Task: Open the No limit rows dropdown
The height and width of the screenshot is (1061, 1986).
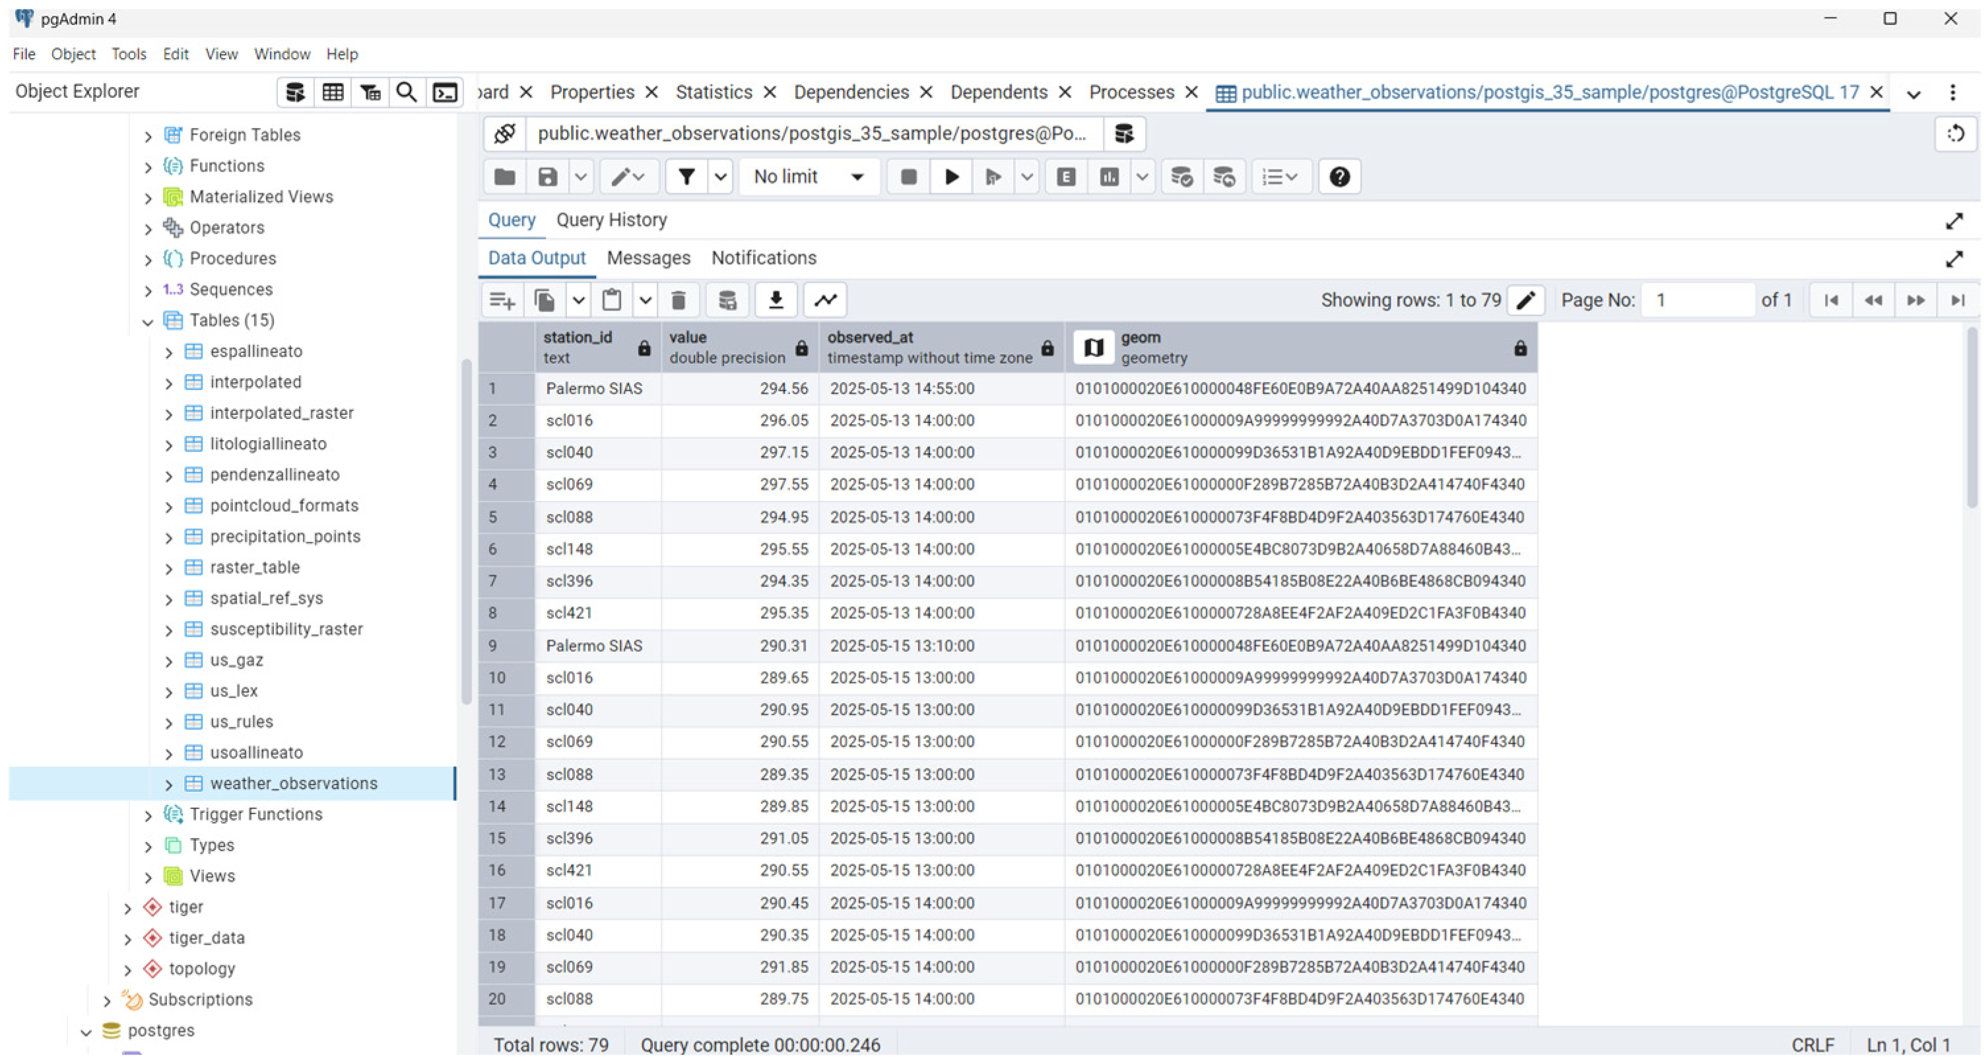Action: [x=808, y=177]
